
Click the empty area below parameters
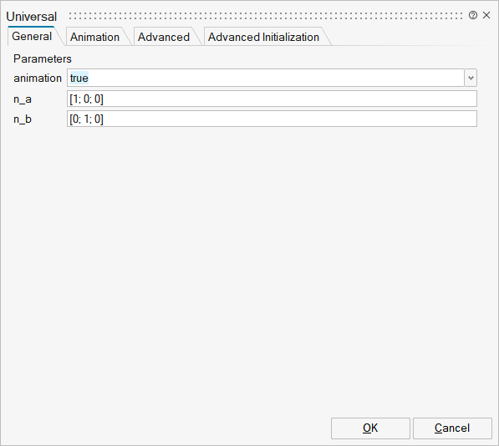click(x=249, y=271)
